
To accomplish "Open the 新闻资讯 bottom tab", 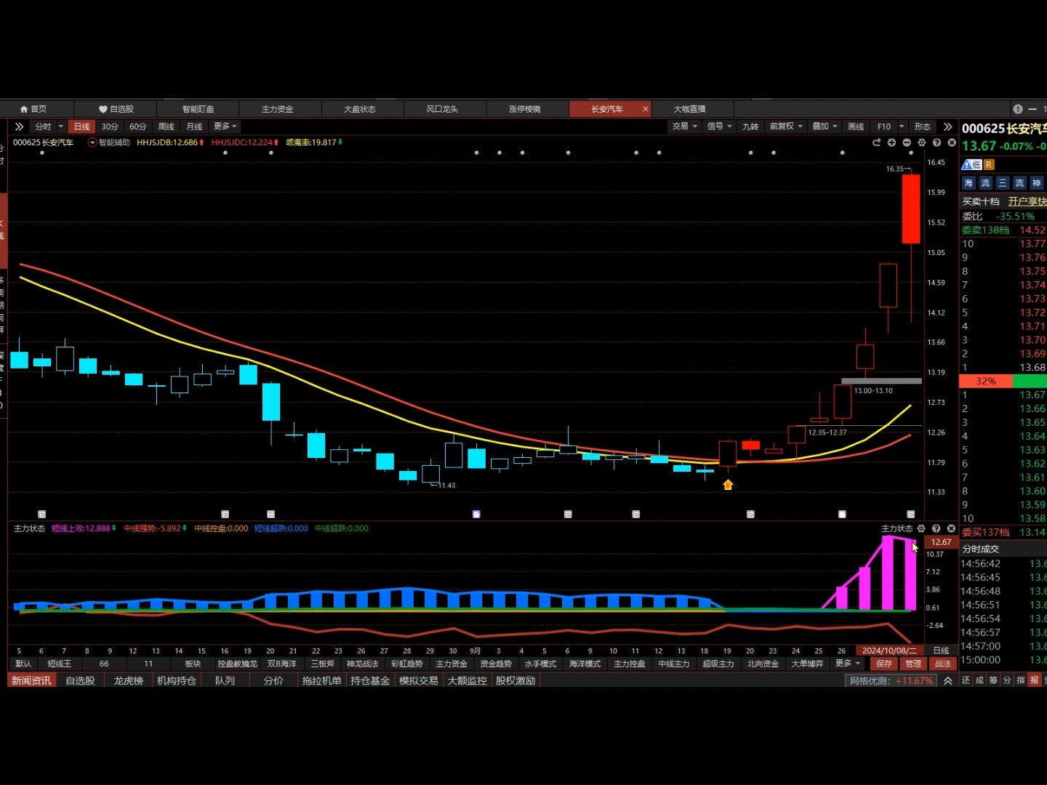I will (x=31, y=681).
